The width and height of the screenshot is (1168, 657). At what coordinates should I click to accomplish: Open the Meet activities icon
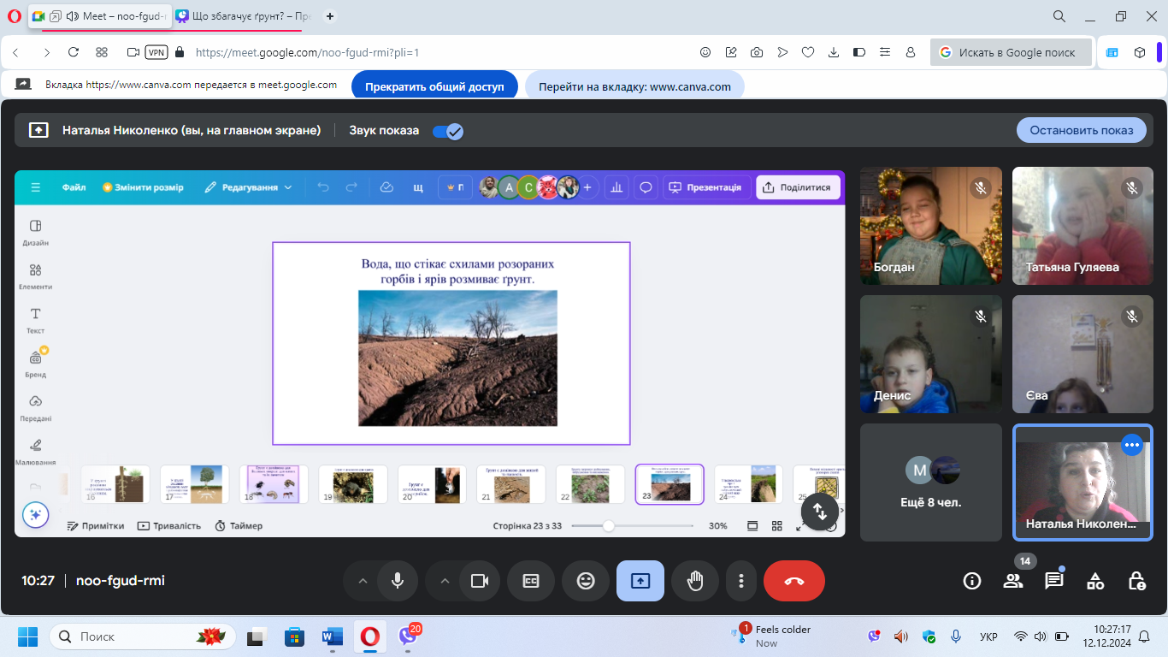[x=1095, y=581]
